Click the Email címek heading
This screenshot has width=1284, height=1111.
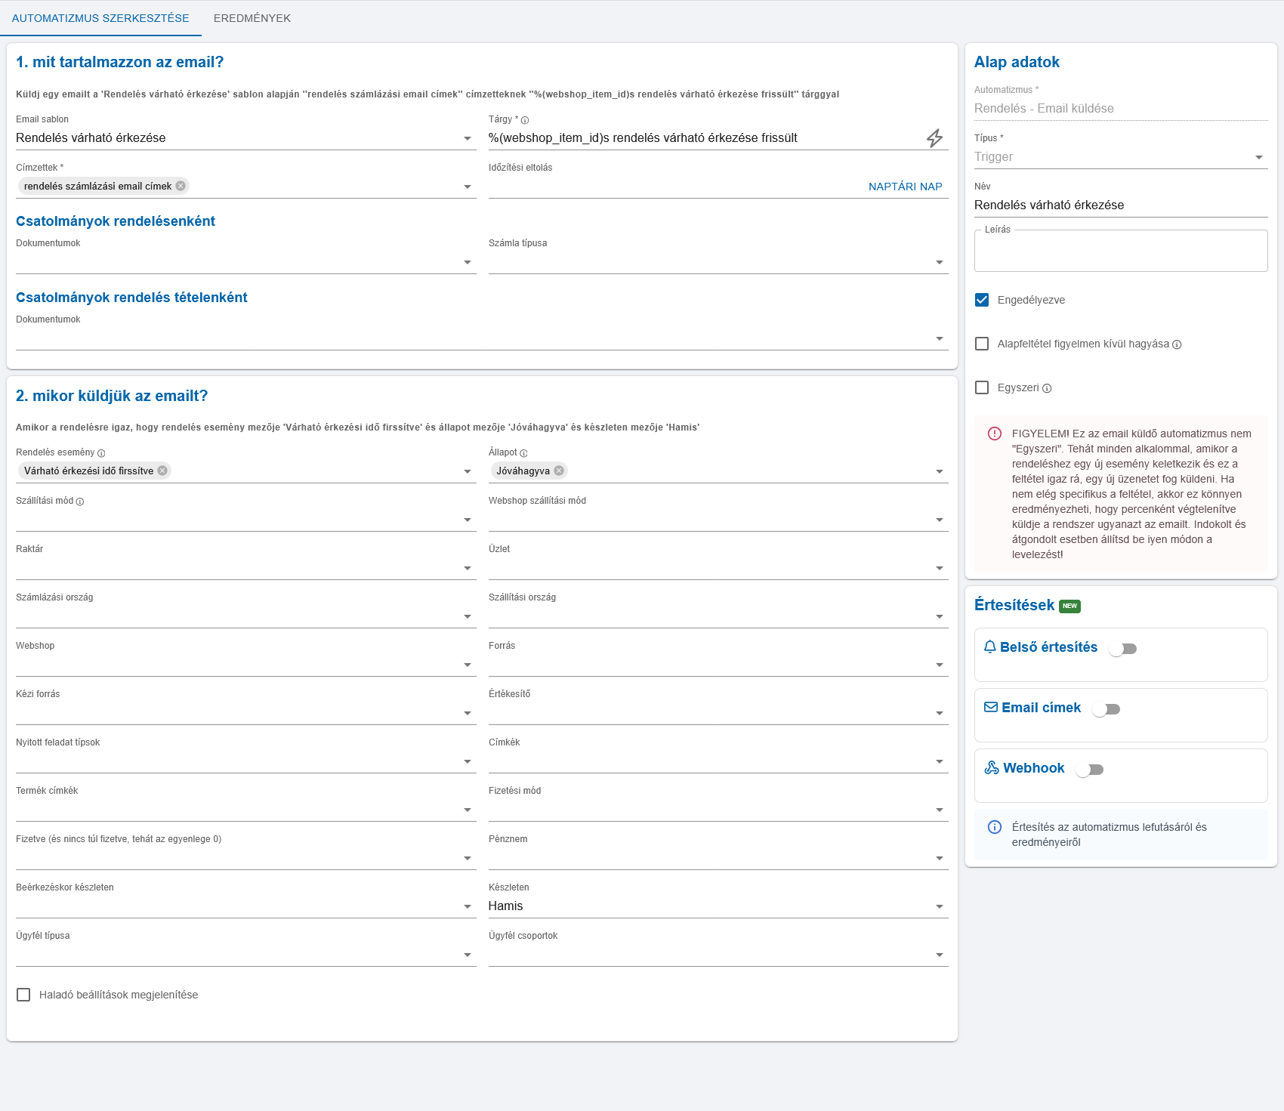click(x=1042, y=708)
